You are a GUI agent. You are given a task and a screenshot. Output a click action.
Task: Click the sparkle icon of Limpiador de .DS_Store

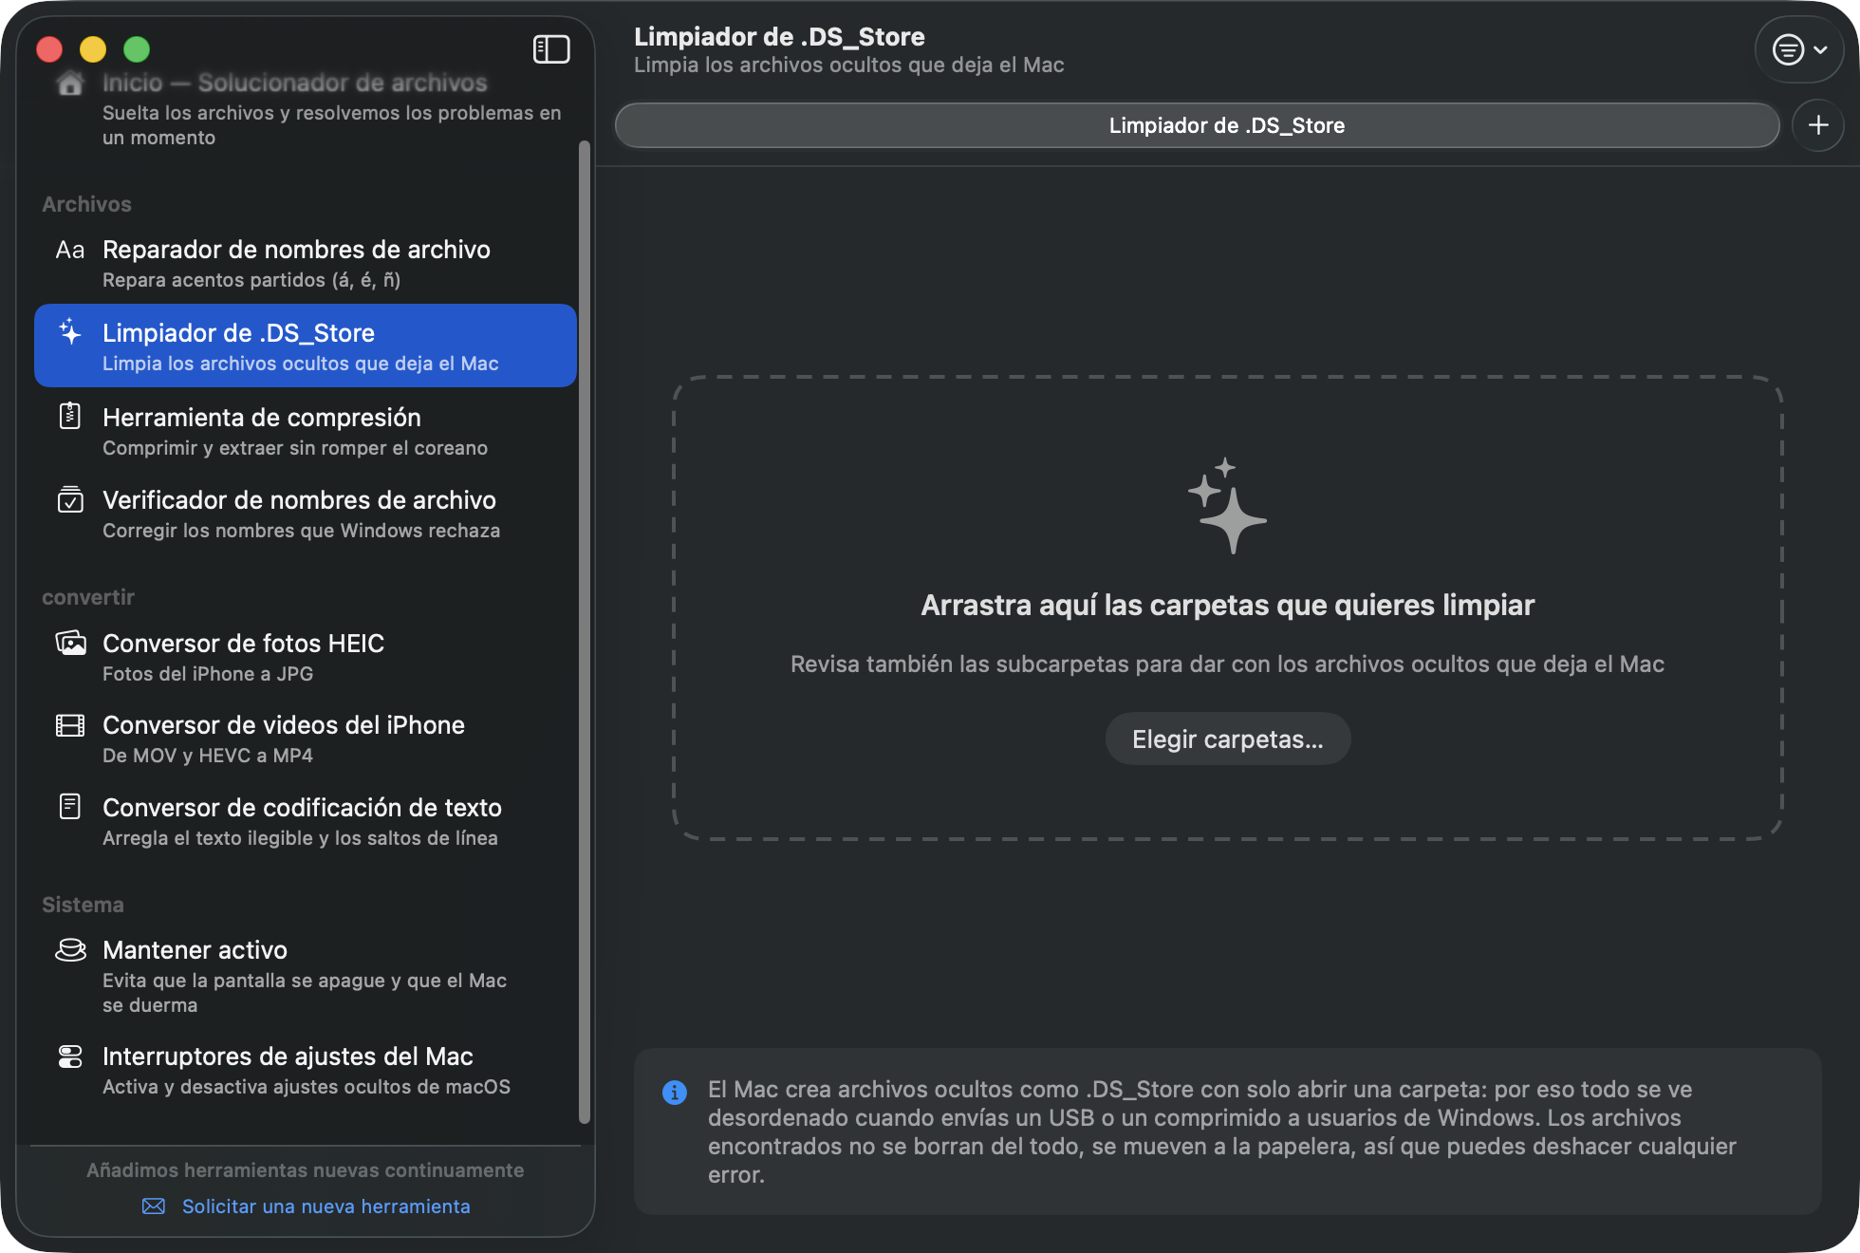pyautogui.click(x=69, y=332)
